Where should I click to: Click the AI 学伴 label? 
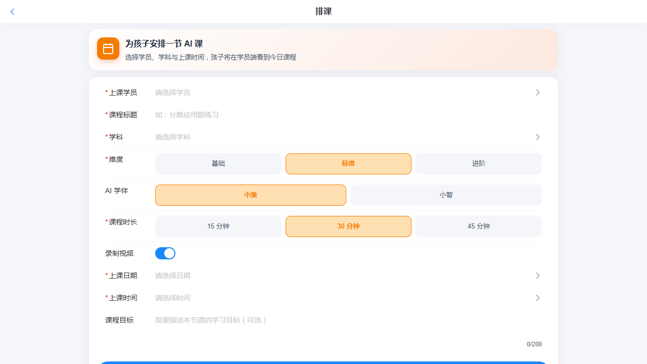(116, 191)
